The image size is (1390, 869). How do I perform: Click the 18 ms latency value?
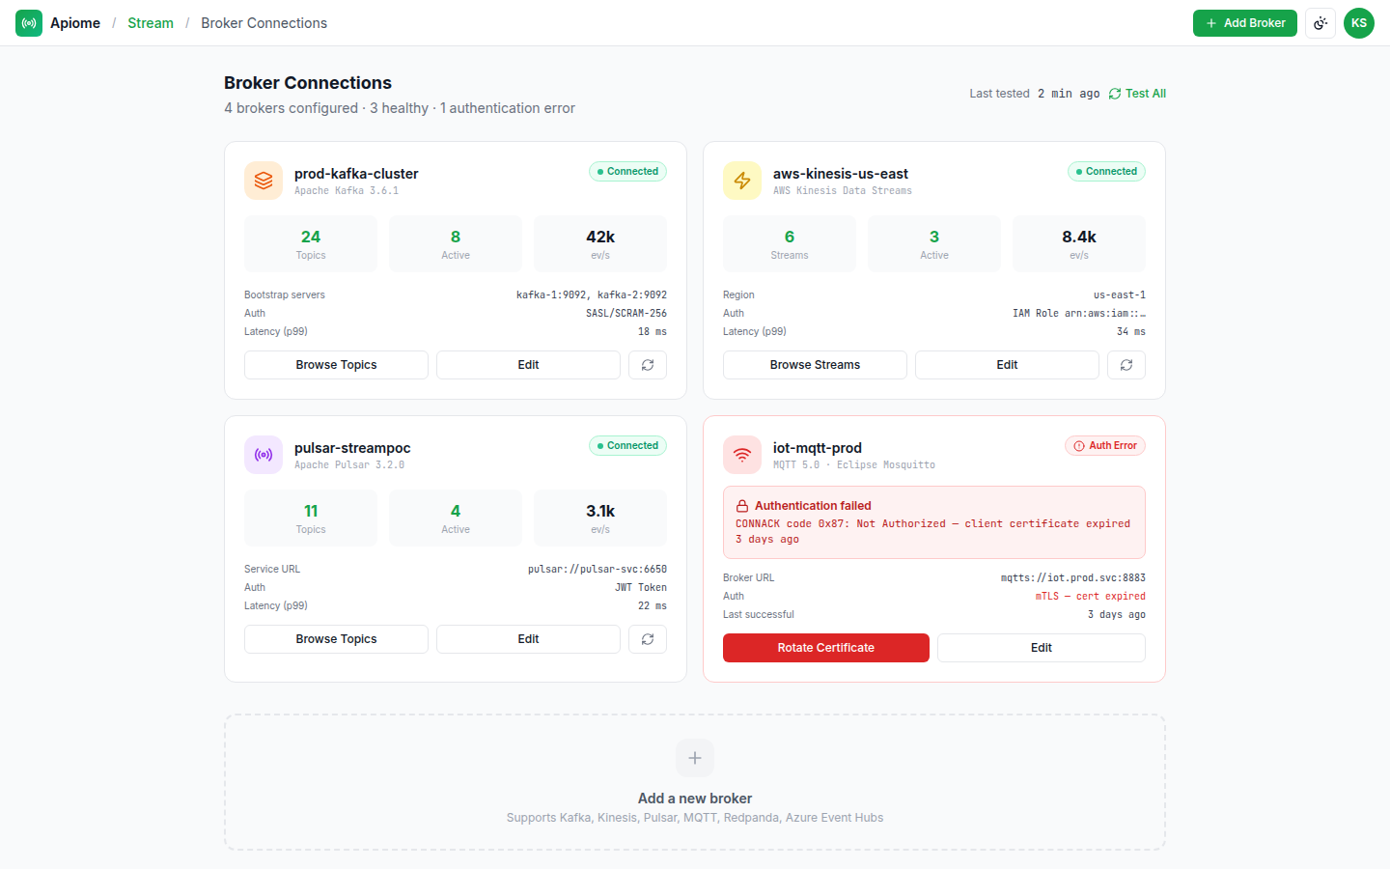point(653,332)
